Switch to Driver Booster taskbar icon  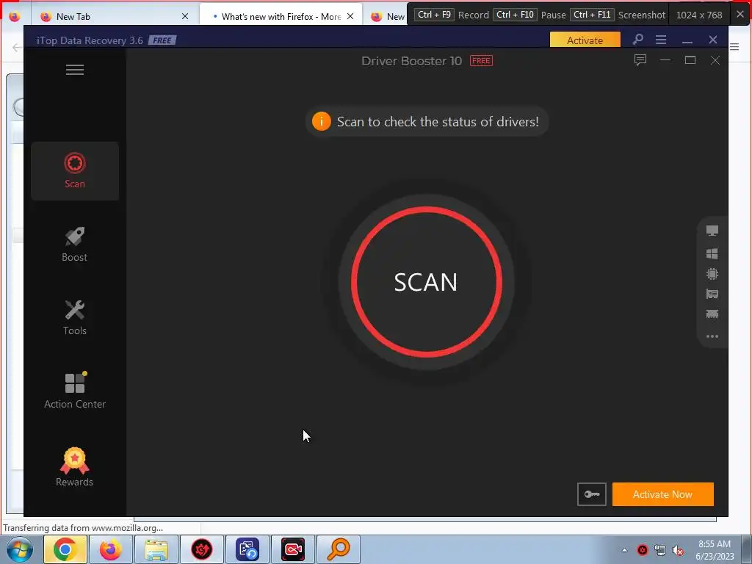tap(202, 549)
